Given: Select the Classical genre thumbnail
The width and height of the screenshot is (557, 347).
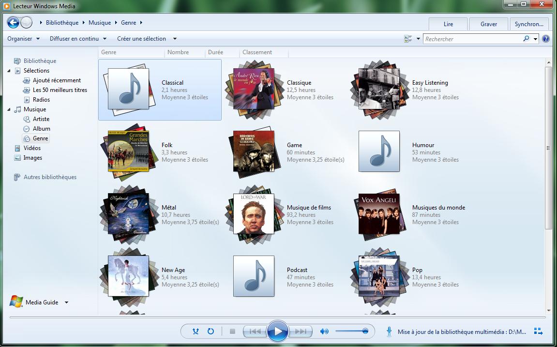Looking at the screenshot, I should [x=128, y=90].
